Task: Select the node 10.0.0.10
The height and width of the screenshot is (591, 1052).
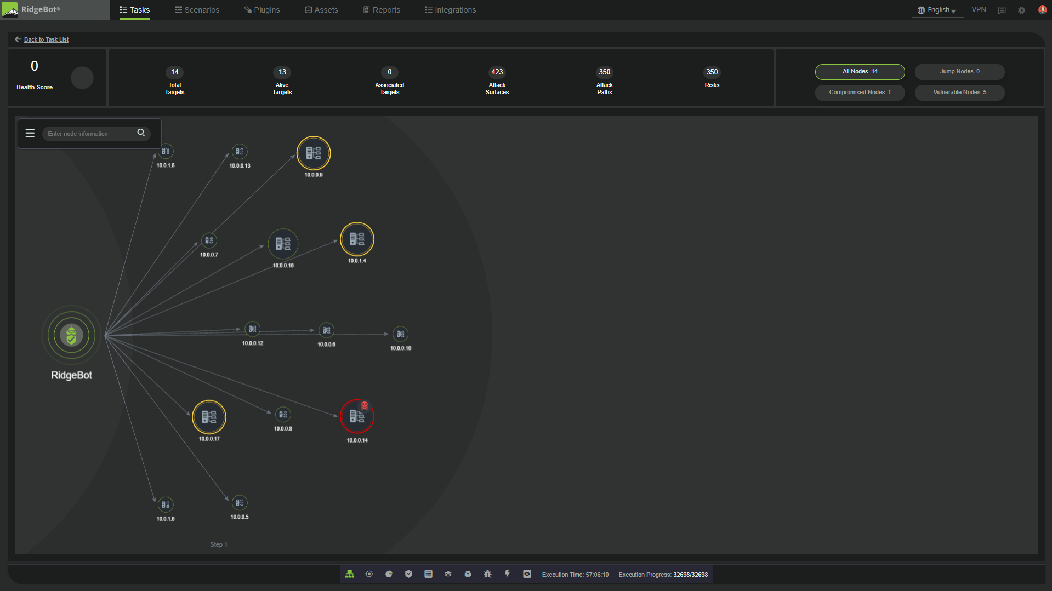Action: pos(400,334)
